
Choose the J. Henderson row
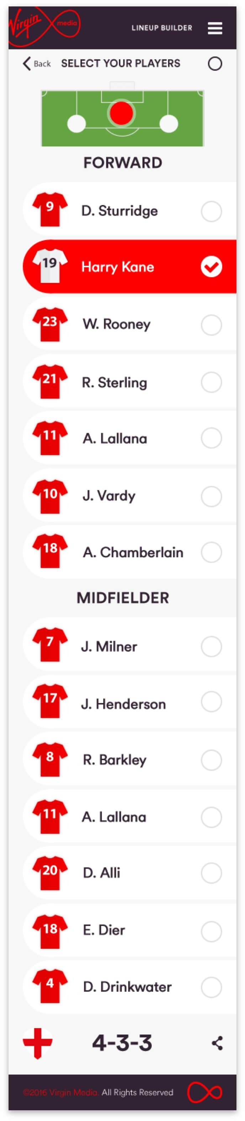pyautogui.click(x=129, y=702)
